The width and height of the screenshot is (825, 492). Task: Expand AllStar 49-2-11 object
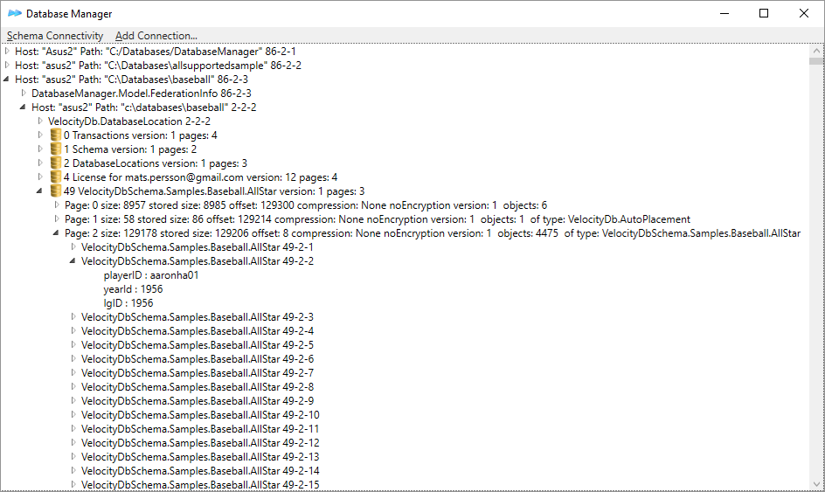pos(73,429)
